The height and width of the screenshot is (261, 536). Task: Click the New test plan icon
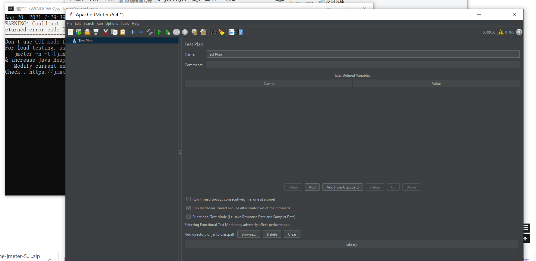click(x=71, y=32)
